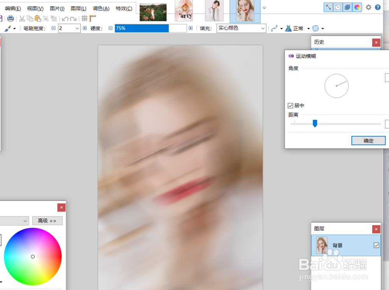
Task: Open the 图层 menu
Action: [79, 8]
